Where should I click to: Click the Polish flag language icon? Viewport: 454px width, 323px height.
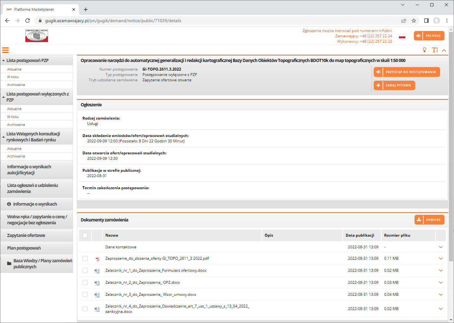[x=402, y=36]
